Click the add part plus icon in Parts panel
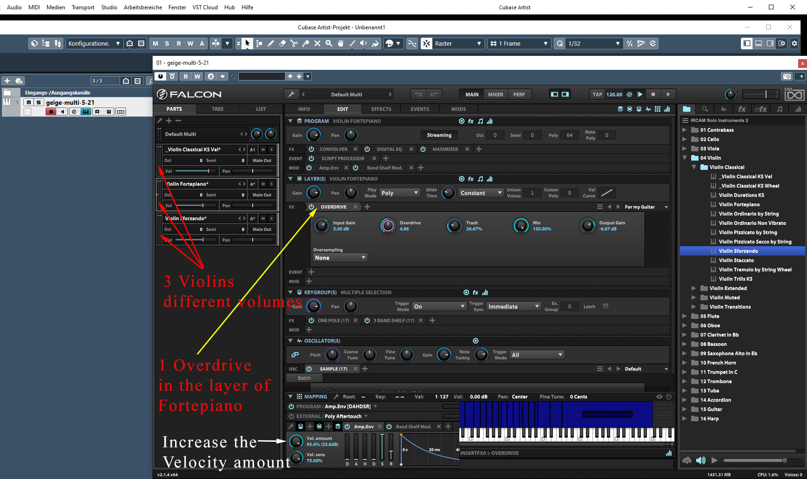Viewport: 807px width, 479px height. [x=169, y=121]
